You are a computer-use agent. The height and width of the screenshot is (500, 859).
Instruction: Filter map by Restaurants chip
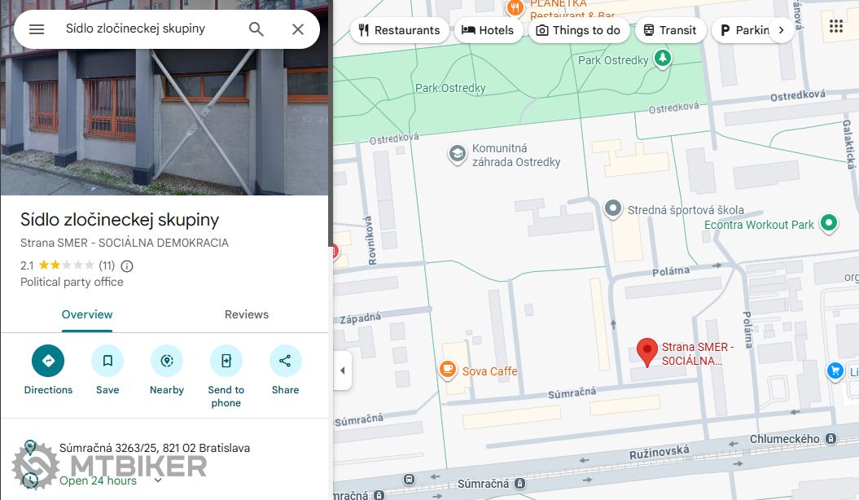click(399, 30)
